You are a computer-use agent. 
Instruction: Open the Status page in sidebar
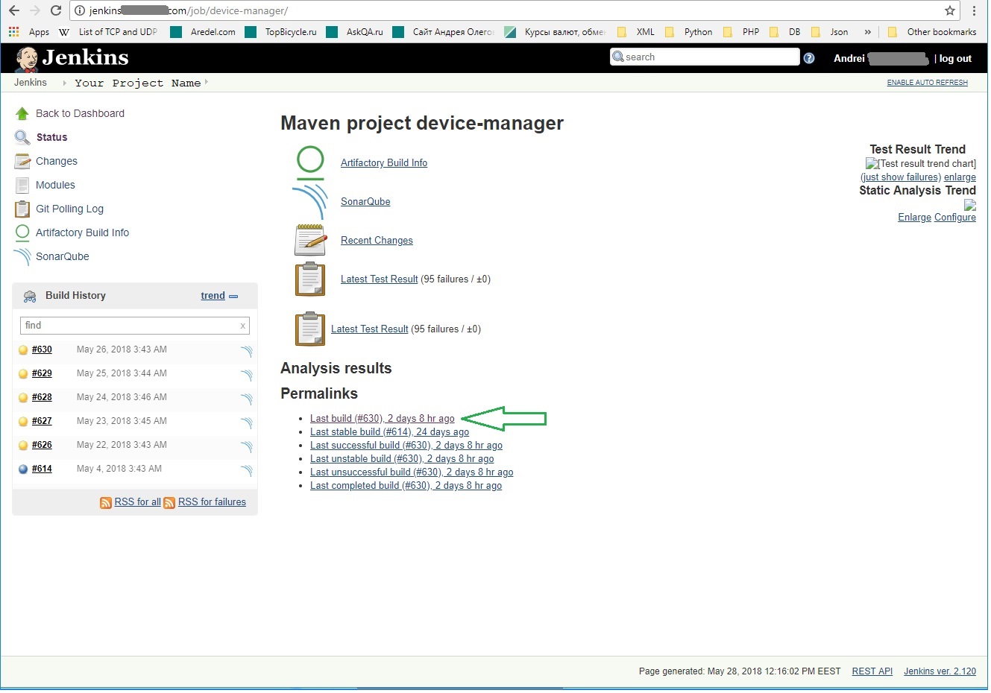pos(51,137)
